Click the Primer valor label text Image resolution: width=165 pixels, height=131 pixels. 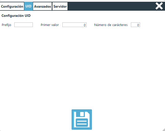coord(50,25)
